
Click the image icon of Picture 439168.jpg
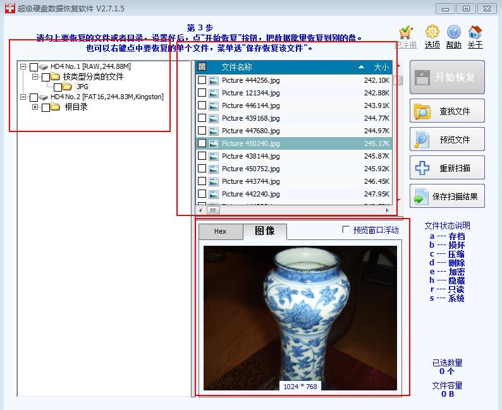tap(214, 119)
